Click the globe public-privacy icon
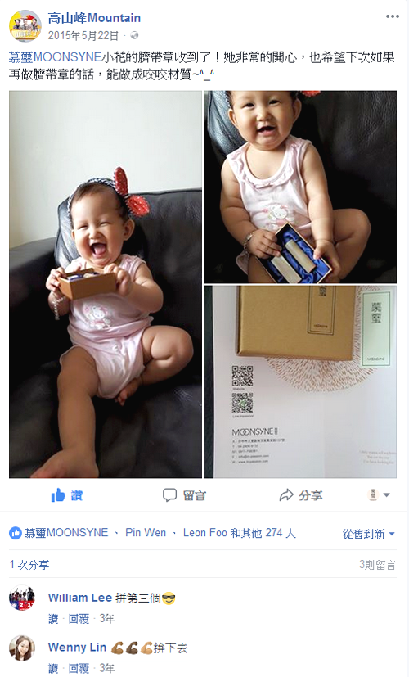Image resolution: width=409 pixels, height=677 pixels. pyautogui.click(x=134, y=35)
